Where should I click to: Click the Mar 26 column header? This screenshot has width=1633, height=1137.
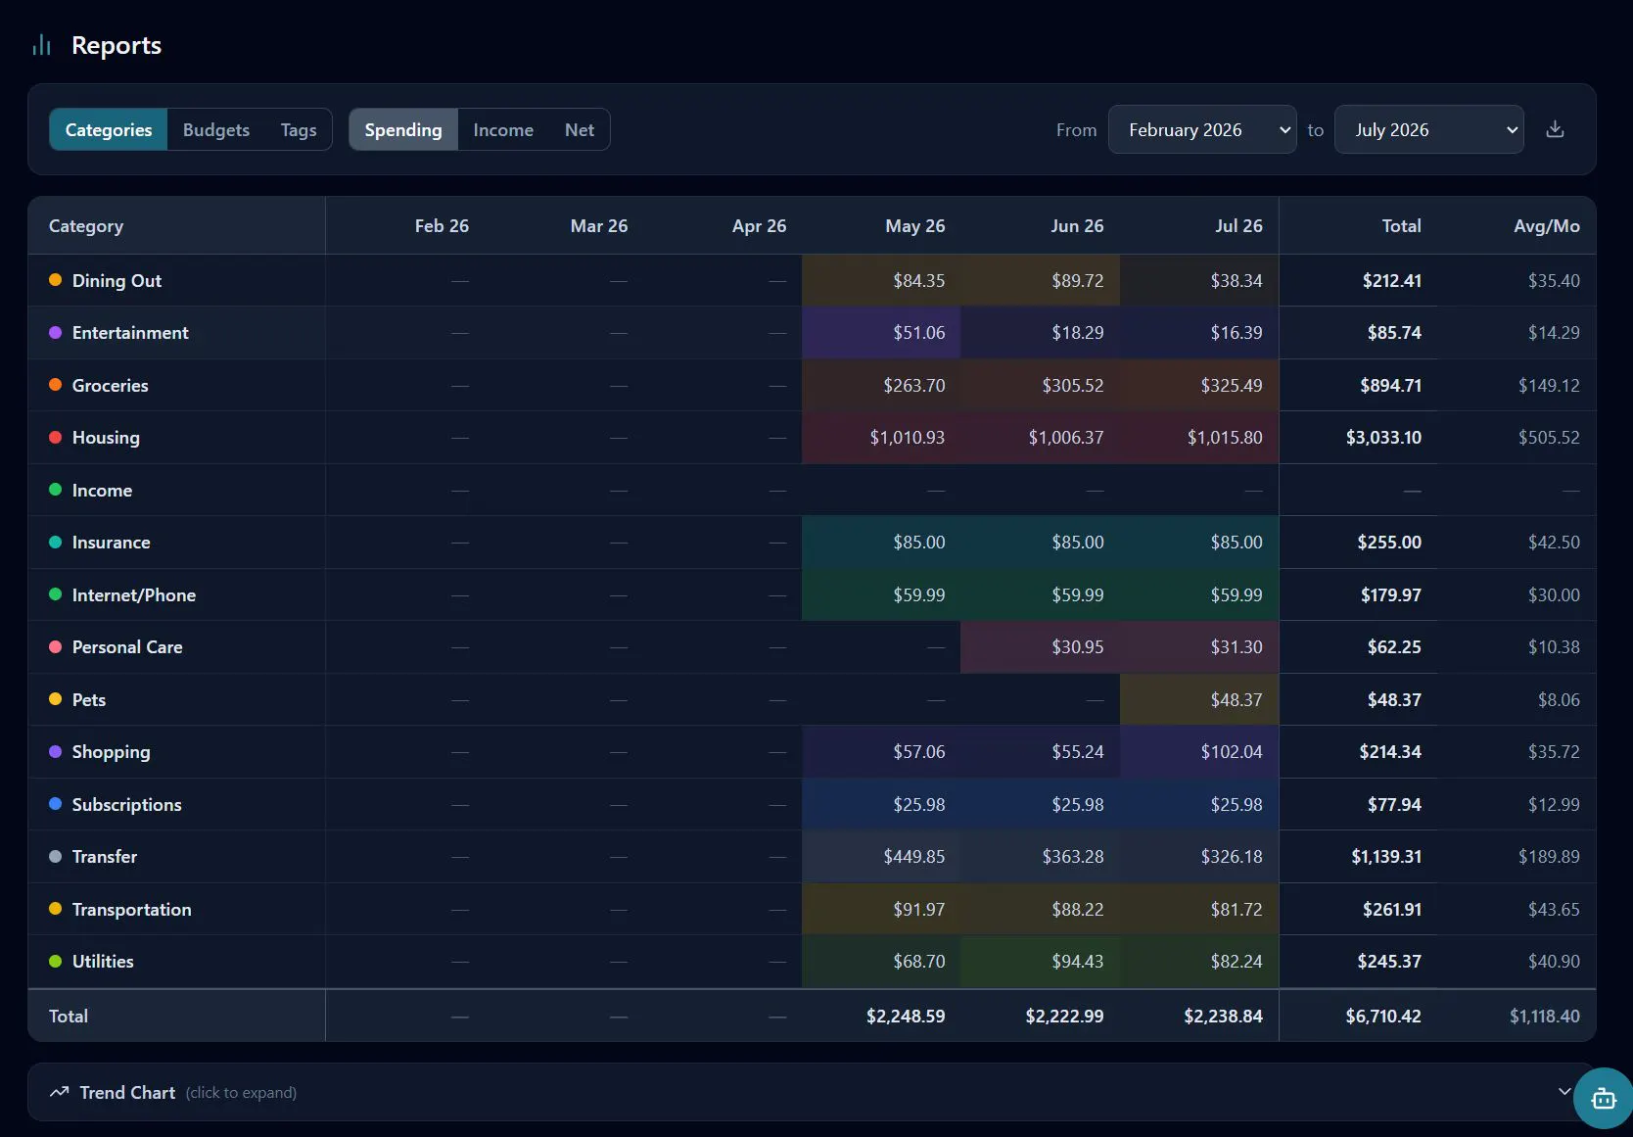click(x=599, y=226)
